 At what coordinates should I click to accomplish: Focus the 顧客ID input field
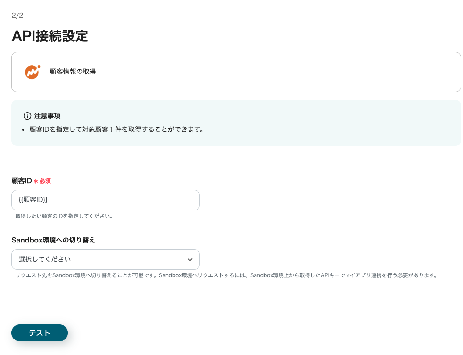(106, 200)
